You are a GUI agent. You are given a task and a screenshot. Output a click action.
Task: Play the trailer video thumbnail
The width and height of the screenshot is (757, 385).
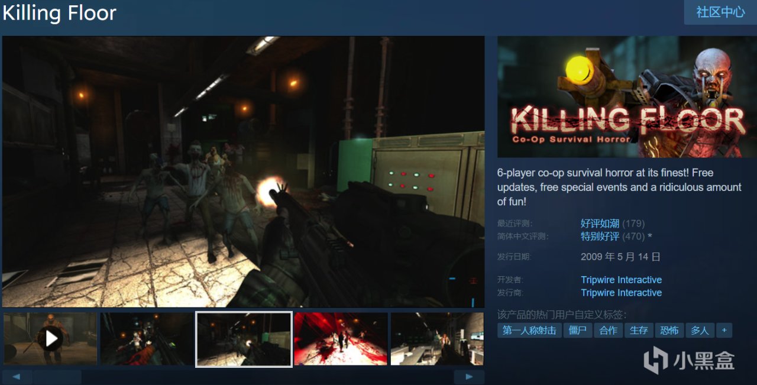point(50,338)
